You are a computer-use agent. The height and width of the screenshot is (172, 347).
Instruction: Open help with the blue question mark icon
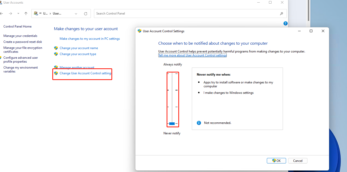tap(285, 23)
